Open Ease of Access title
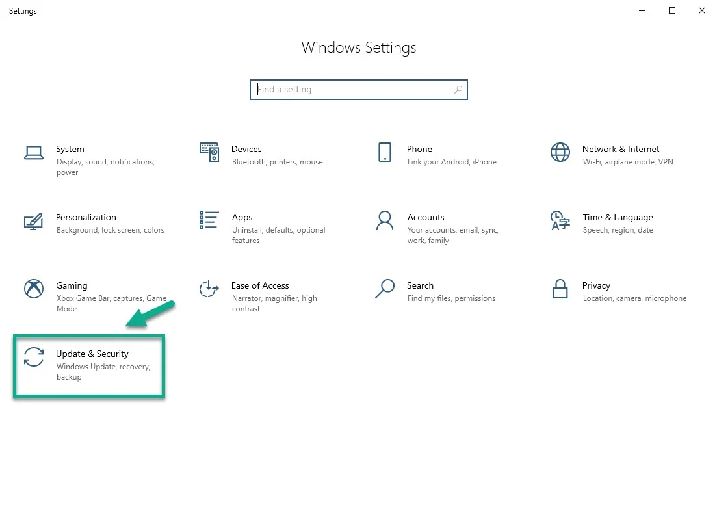Viewport: 717px width, 524px height. coord(260,285)
